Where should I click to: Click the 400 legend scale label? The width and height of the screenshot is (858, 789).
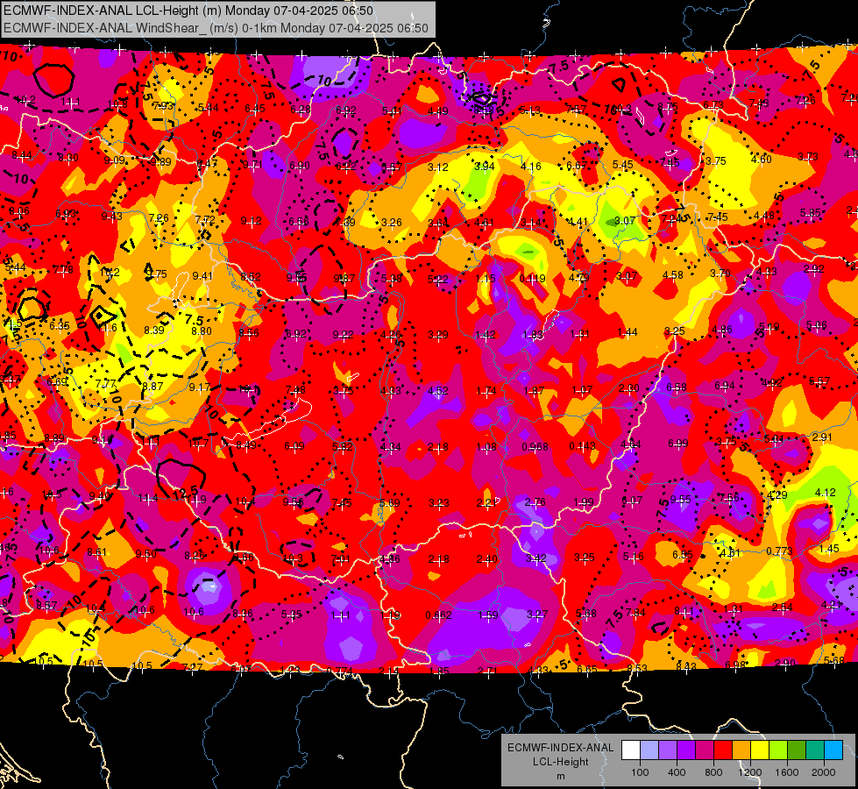coord(677,772)
